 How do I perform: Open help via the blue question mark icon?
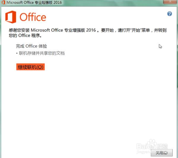tap(169, 14)
